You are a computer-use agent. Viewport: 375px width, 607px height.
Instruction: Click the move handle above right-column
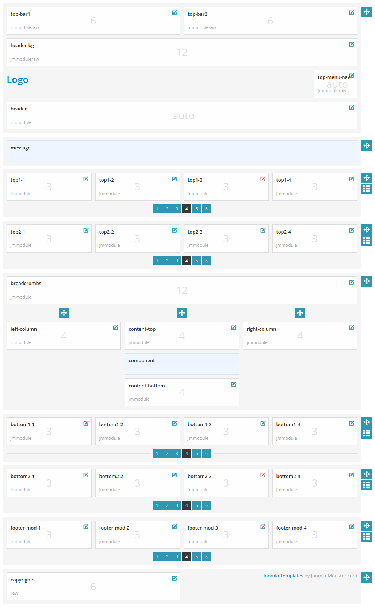pos(300,313)
